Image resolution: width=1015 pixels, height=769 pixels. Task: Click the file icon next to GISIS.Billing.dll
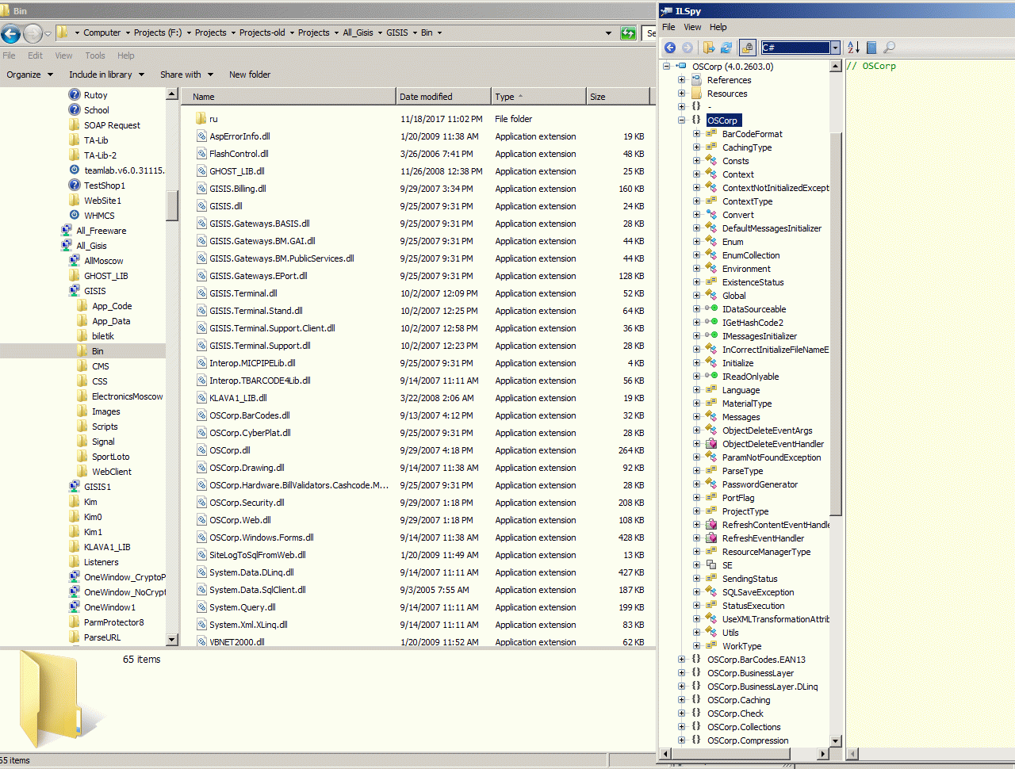tap(201, 189)
